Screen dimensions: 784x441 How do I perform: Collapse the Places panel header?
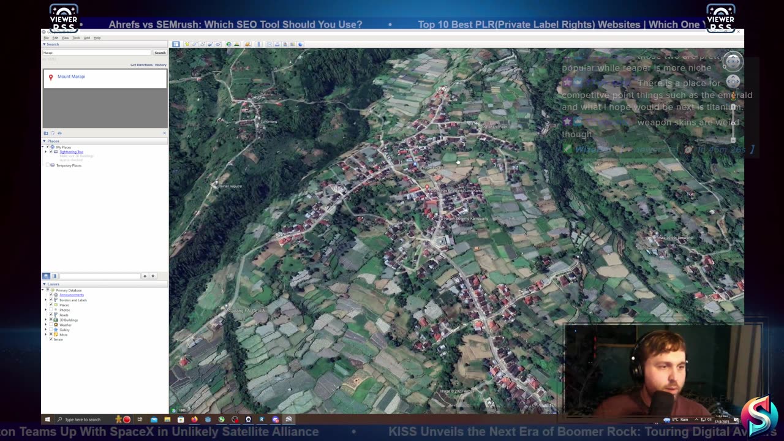pos(105,141)
